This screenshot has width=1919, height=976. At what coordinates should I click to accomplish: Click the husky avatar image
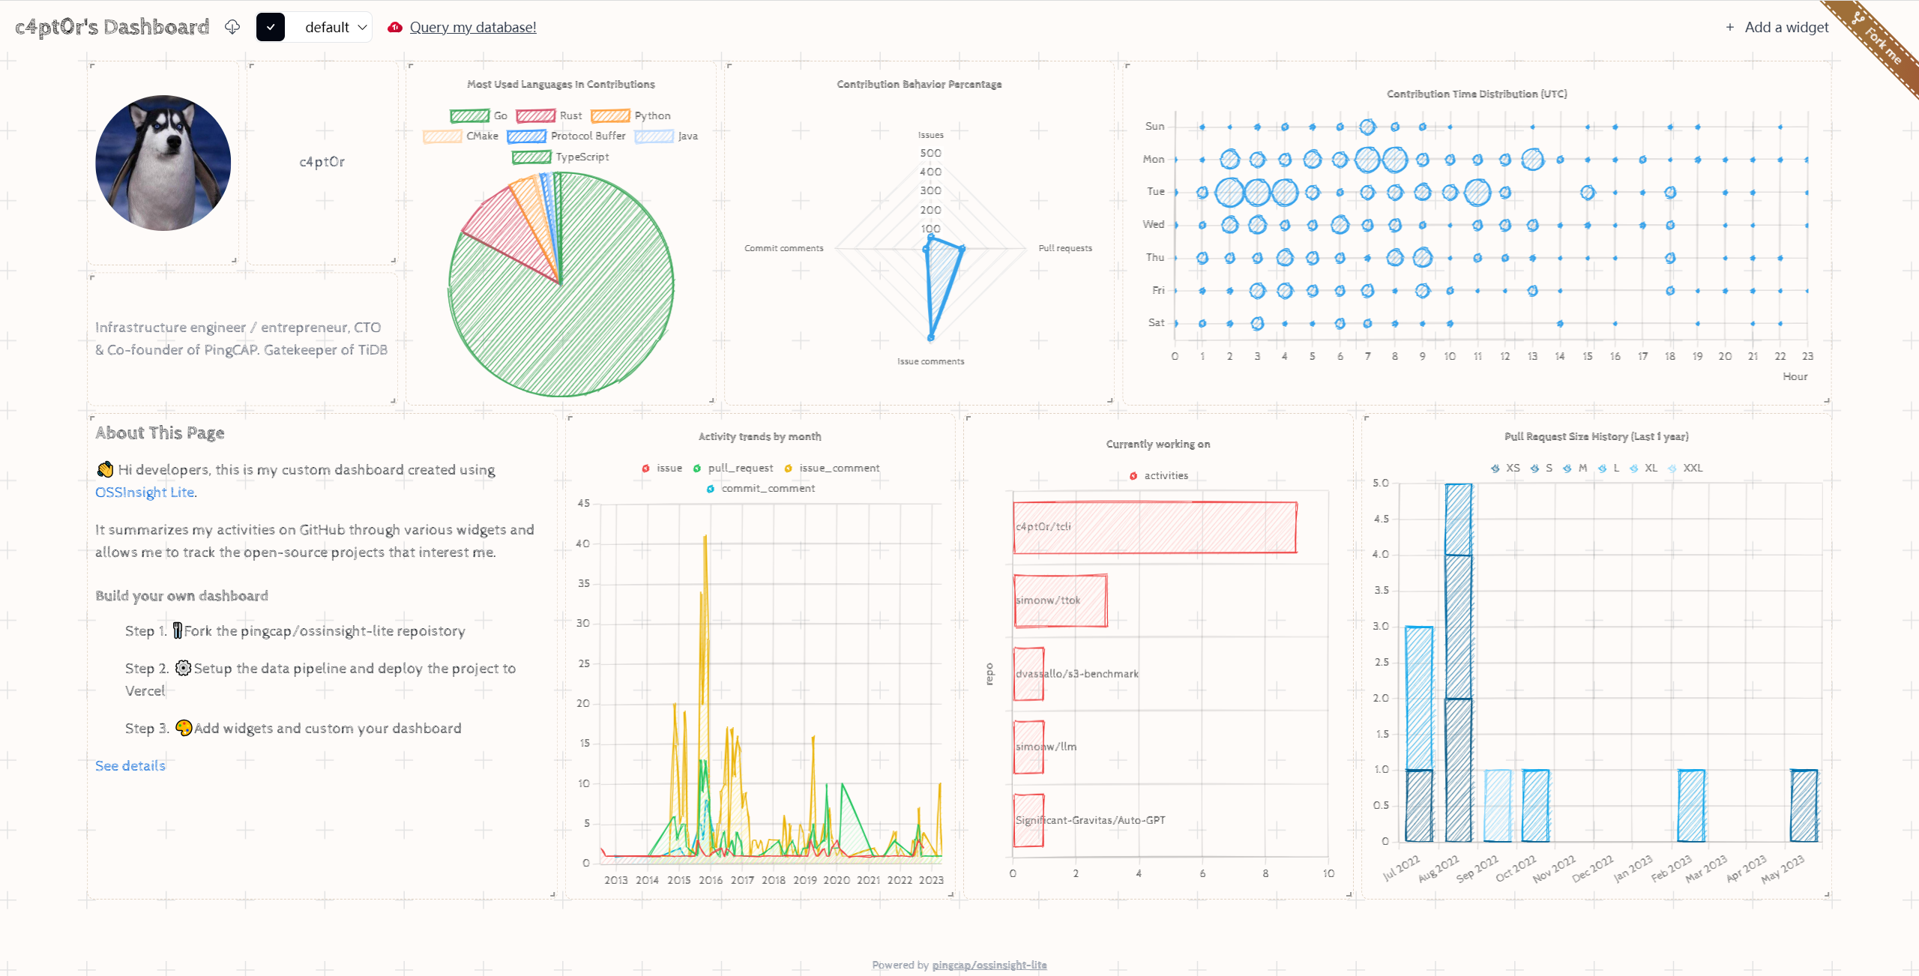coord(163,163)
